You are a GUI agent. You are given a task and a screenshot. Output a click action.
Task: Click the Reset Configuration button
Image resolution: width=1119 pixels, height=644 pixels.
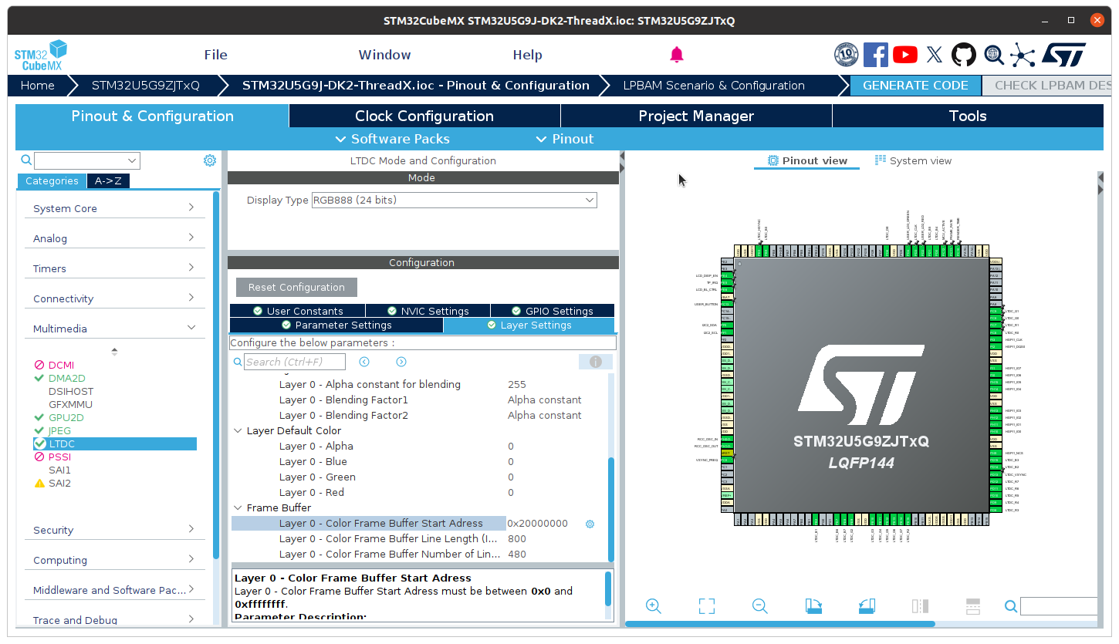(296, 286)
